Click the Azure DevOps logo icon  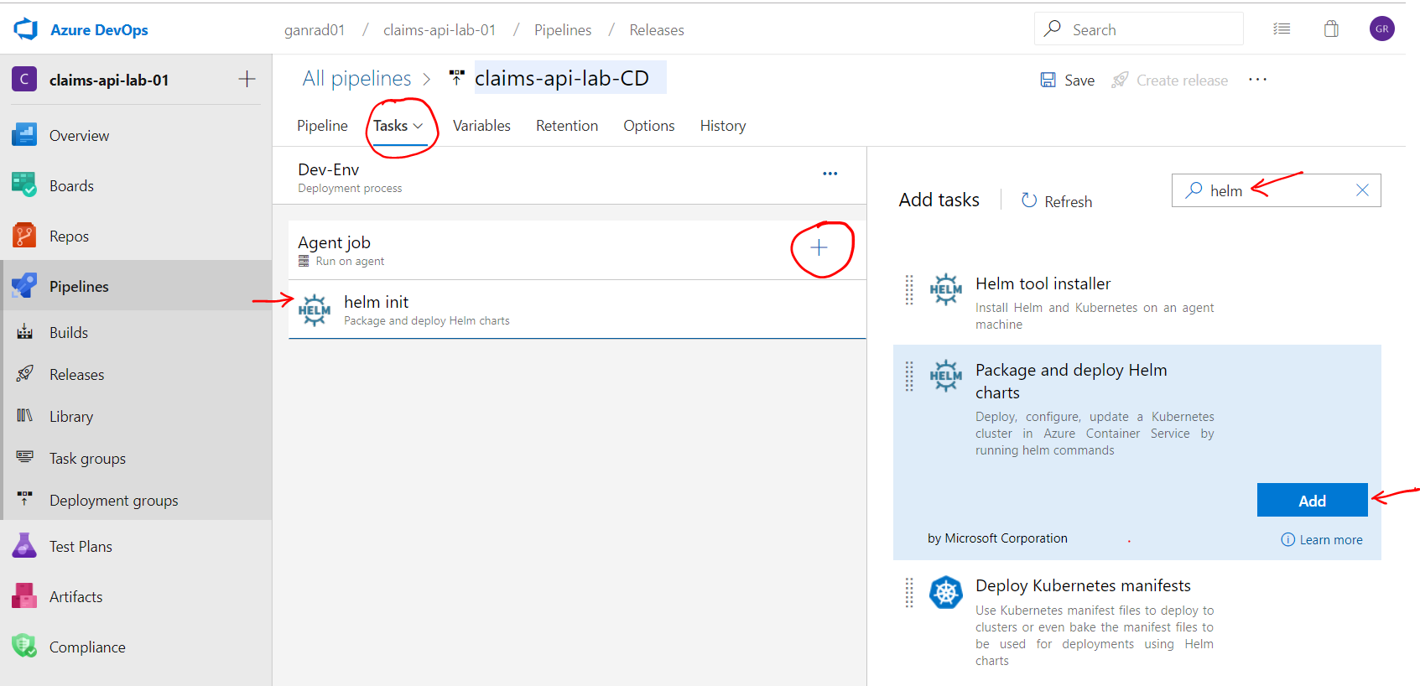click(x=26, y=29)
